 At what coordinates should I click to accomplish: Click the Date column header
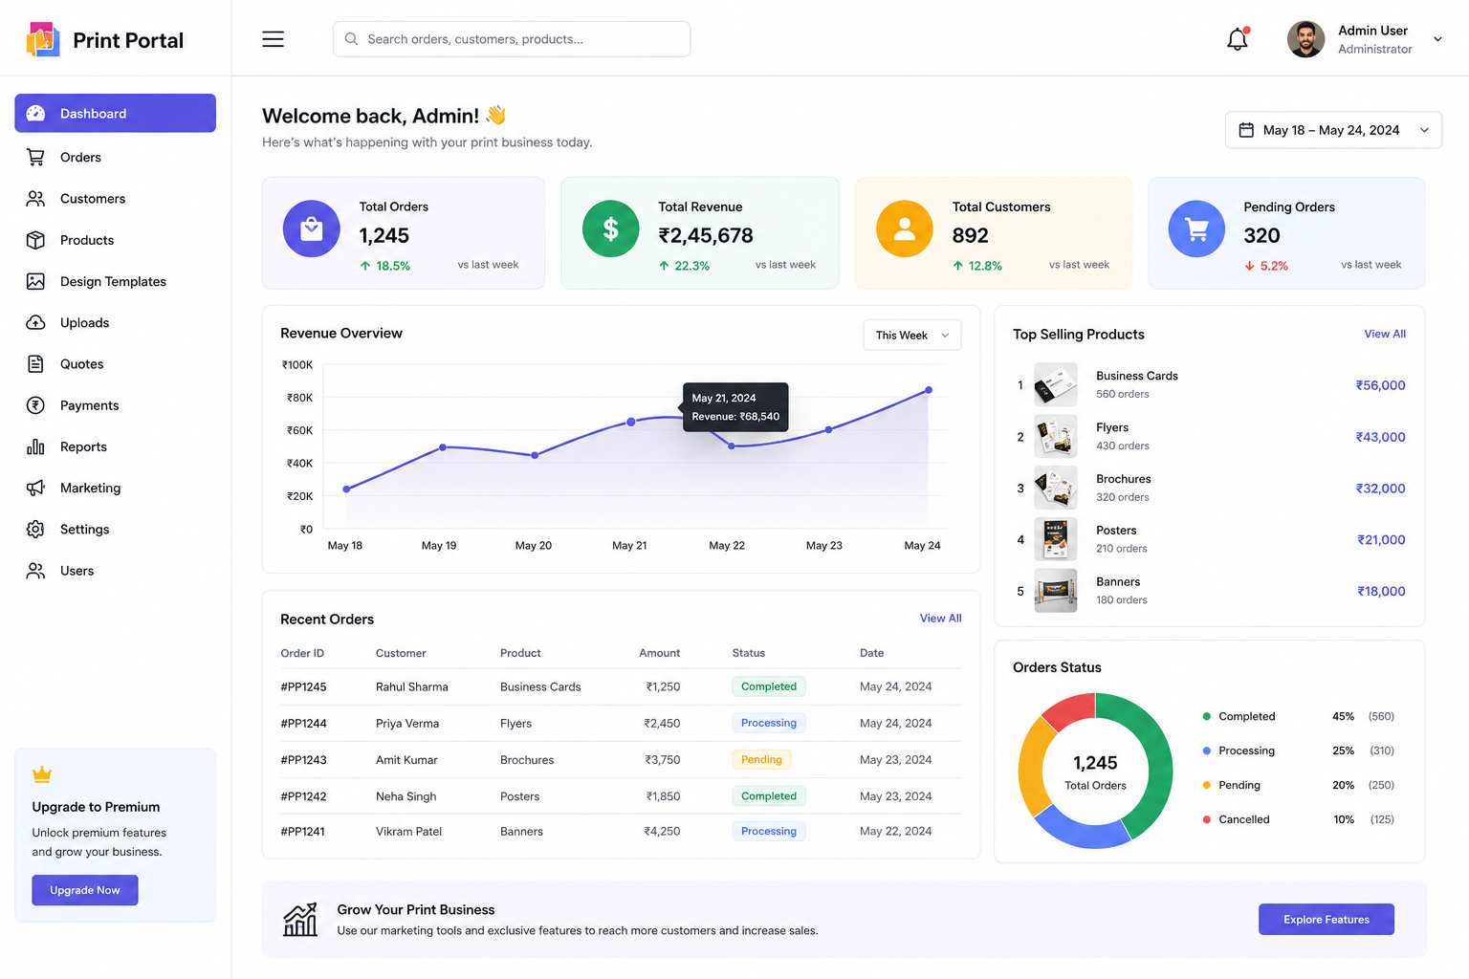click(871, 653)
